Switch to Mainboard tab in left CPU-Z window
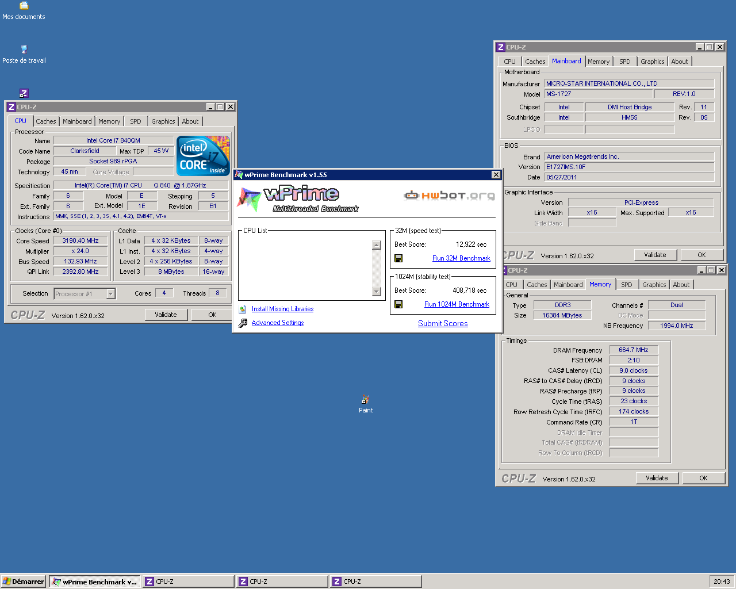The image size is (736, 589). pyautogui.click(x=77, y=121)
